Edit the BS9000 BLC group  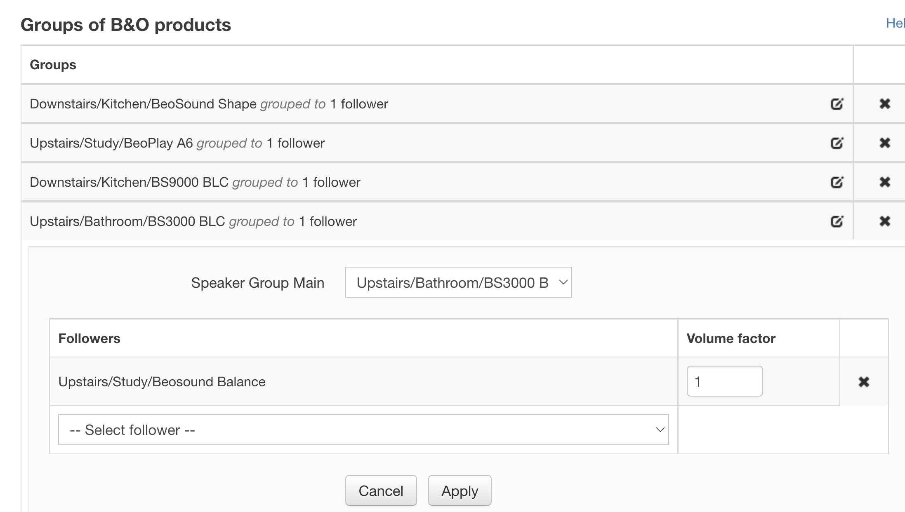837,182
